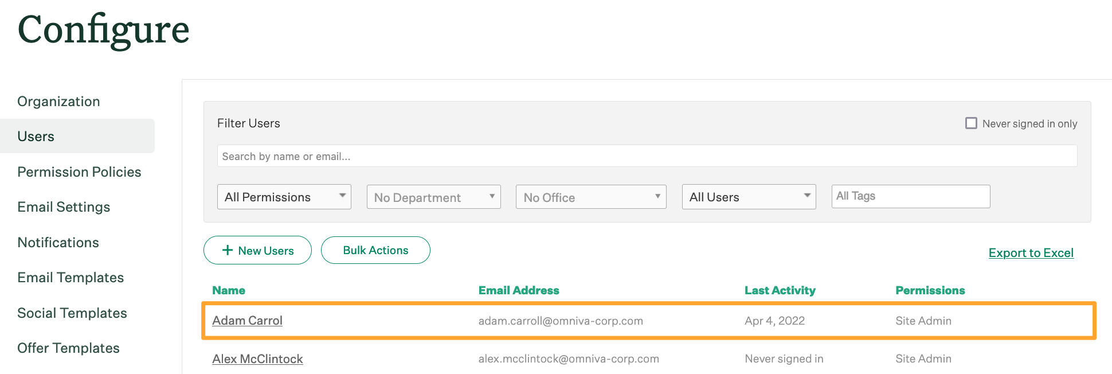Click Export to Excel
This screenshot has width=1112, height=374.
[1031, 252]
